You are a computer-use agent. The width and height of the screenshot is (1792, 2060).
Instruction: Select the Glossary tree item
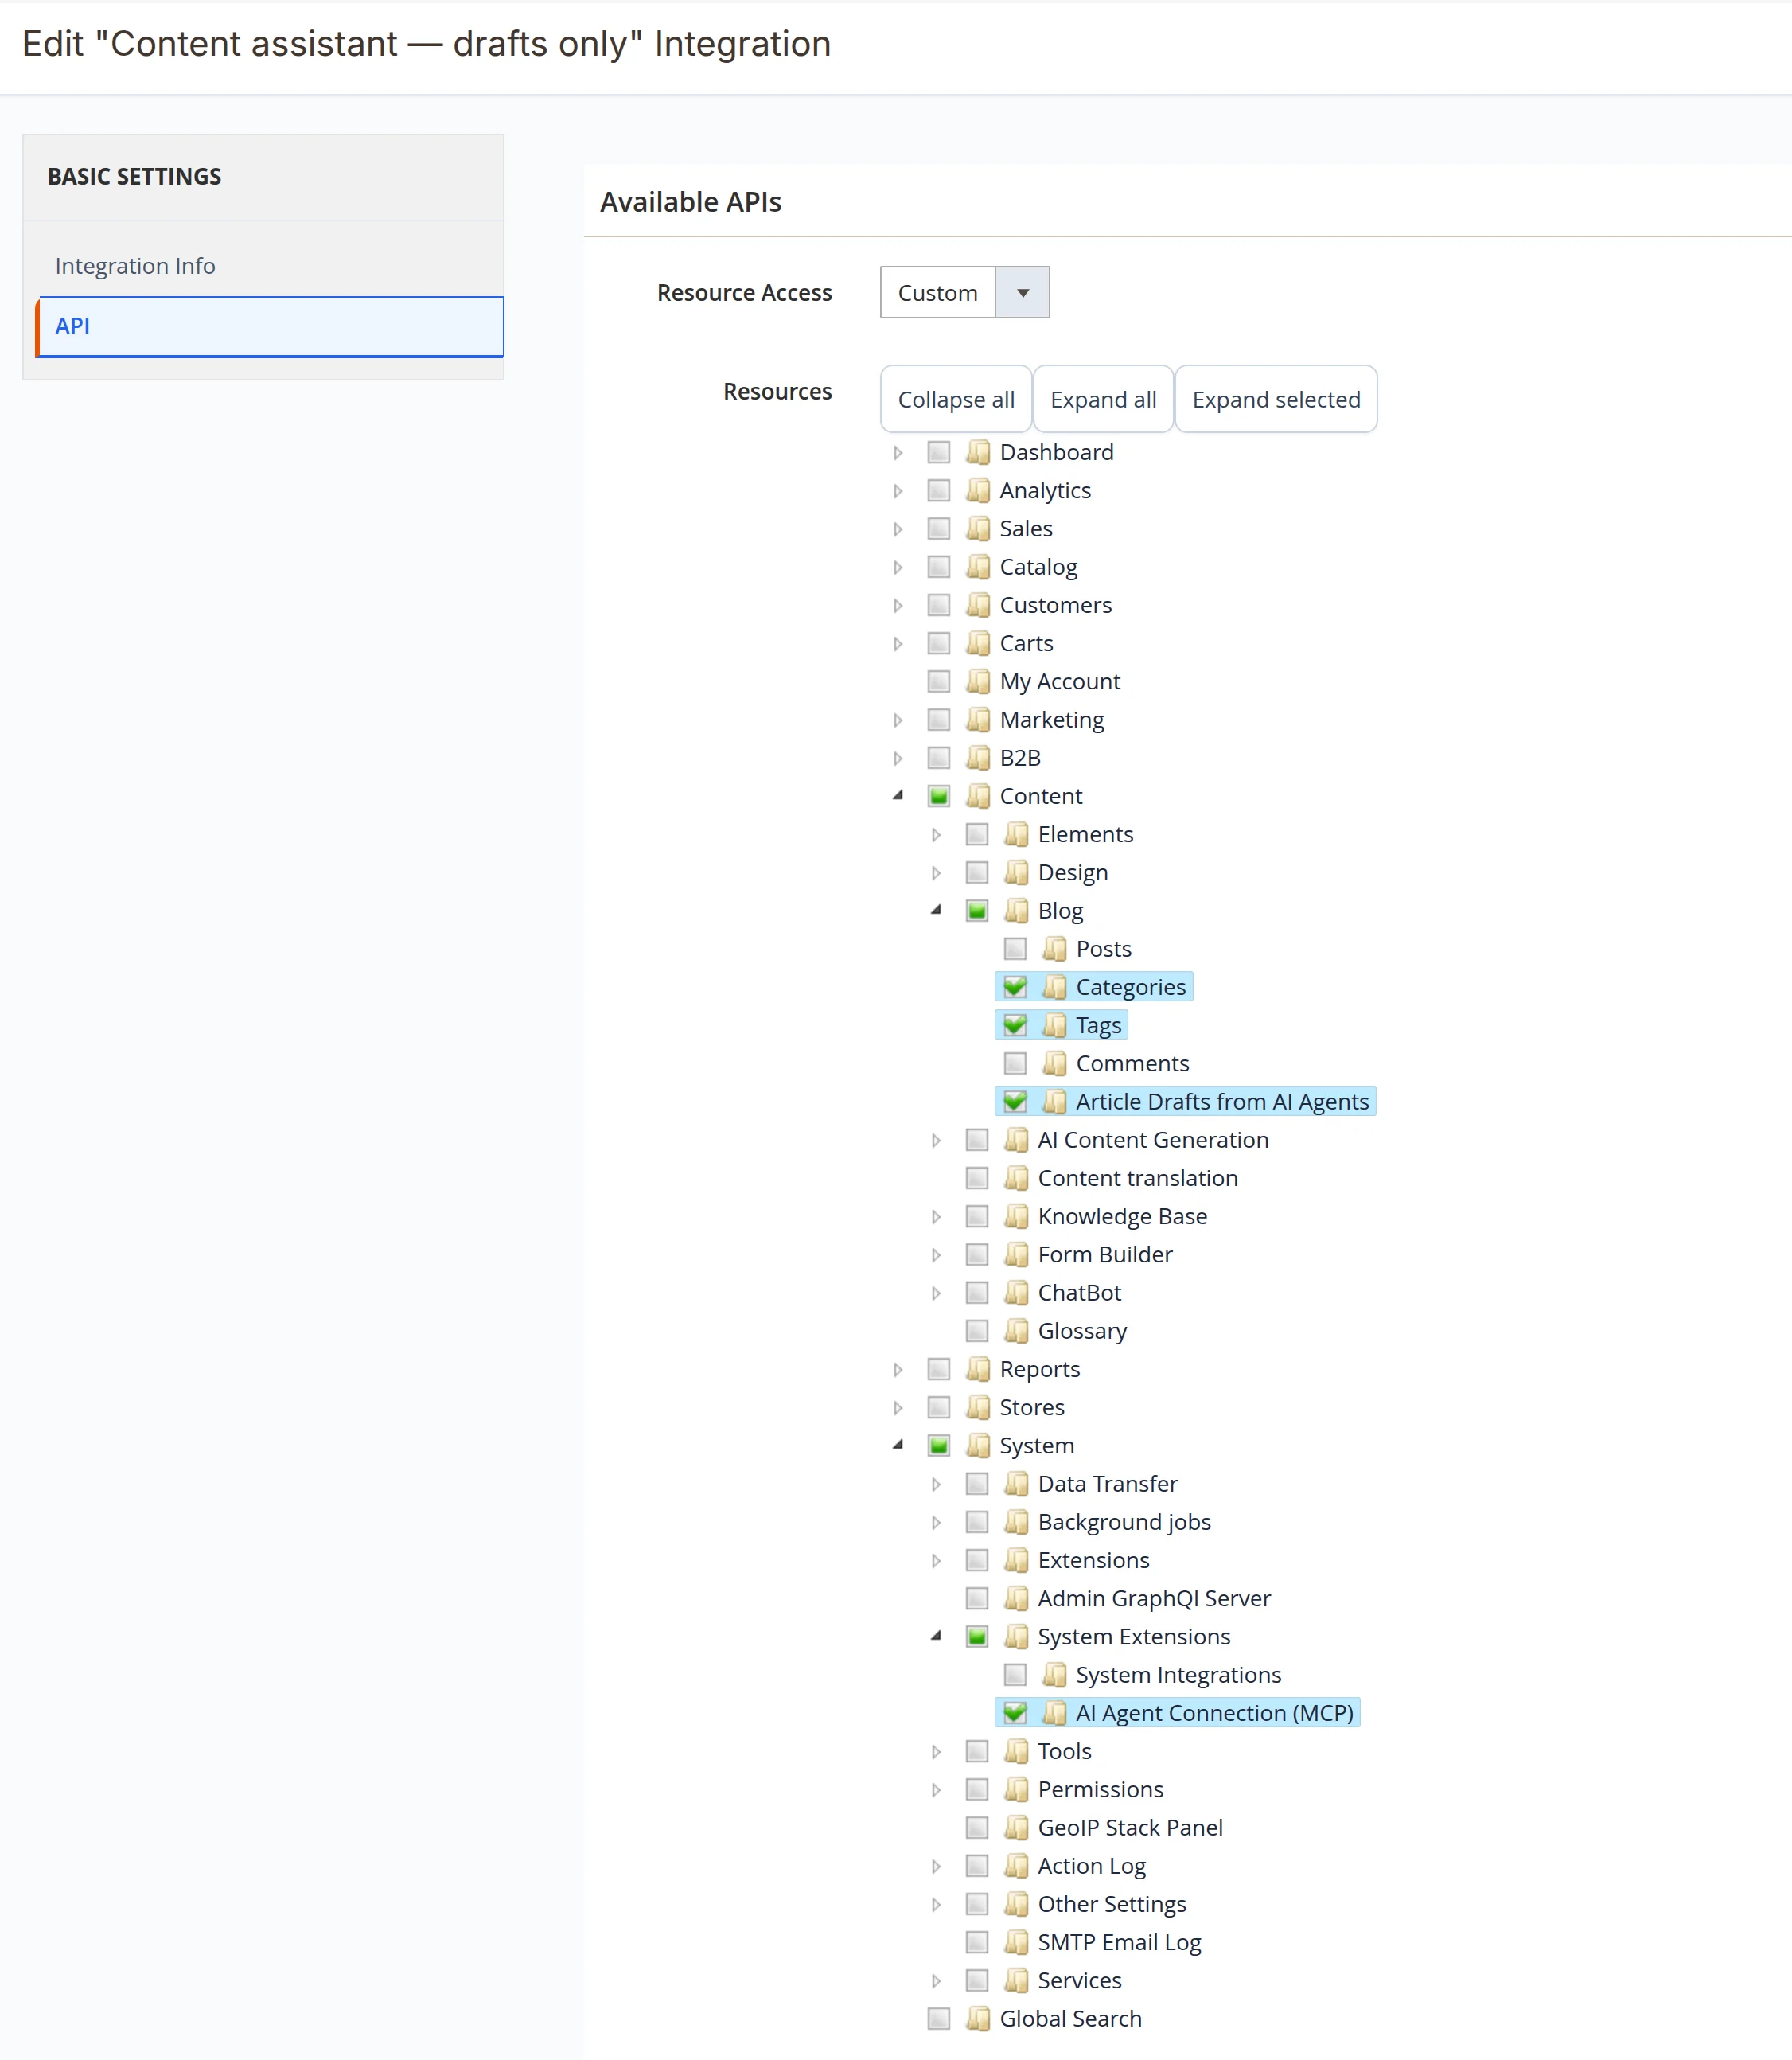(1082, 1331)
